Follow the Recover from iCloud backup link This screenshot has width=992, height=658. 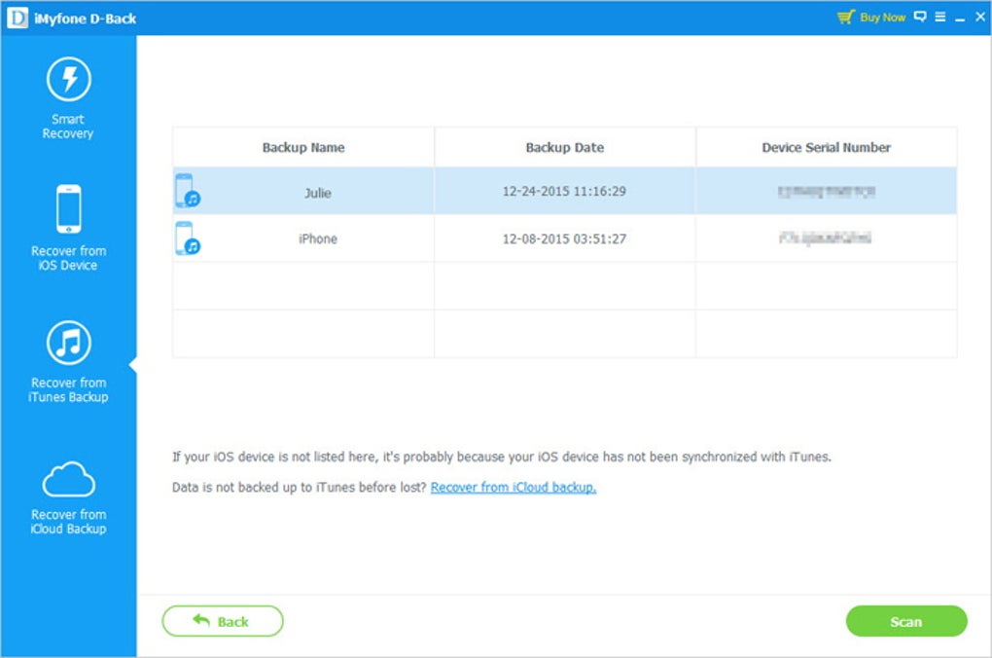(514, 487)
